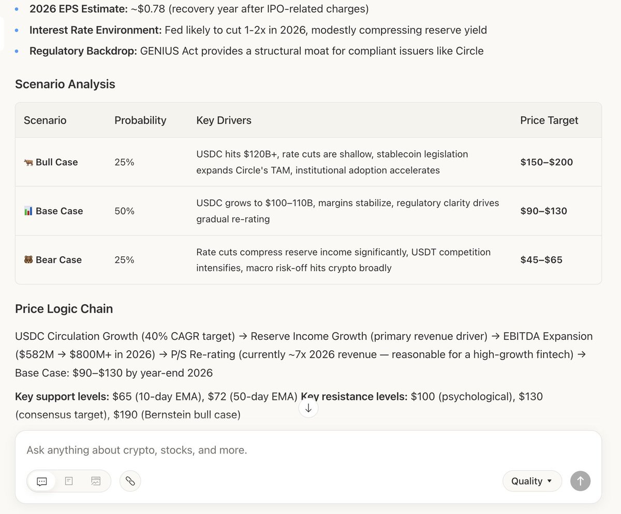Select the chat bubble mode icon

(42, 481)
